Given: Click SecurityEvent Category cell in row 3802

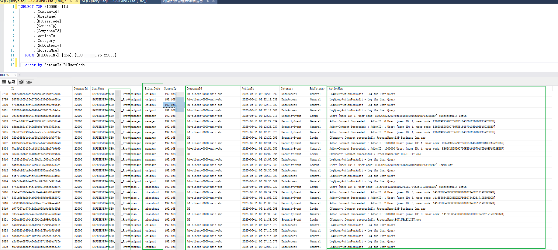Looking at the screenshot, I should click(x=294, y=116).
